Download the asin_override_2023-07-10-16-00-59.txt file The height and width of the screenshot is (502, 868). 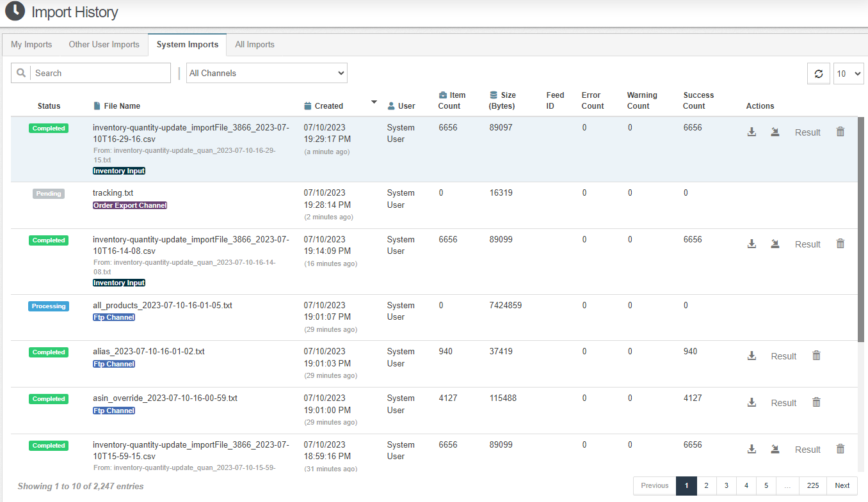752,403
